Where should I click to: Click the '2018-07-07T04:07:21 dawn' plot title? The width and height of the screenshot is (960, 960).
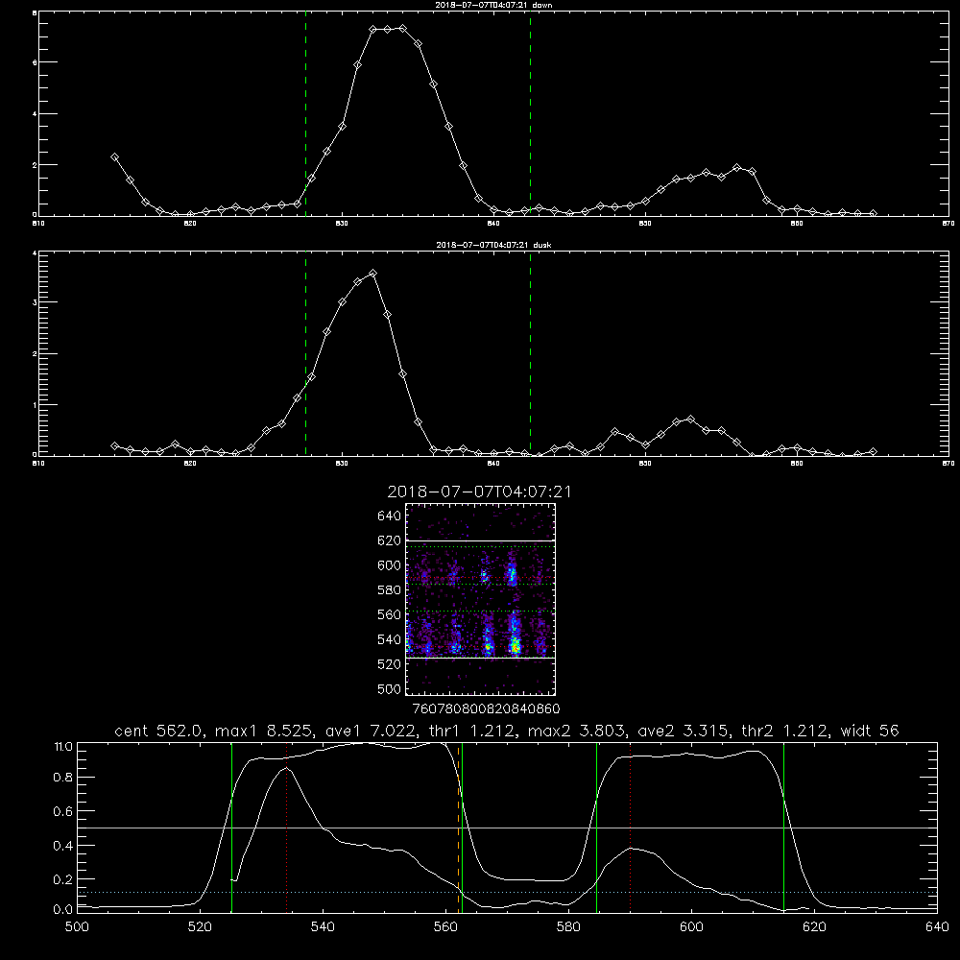pos(493,5)
